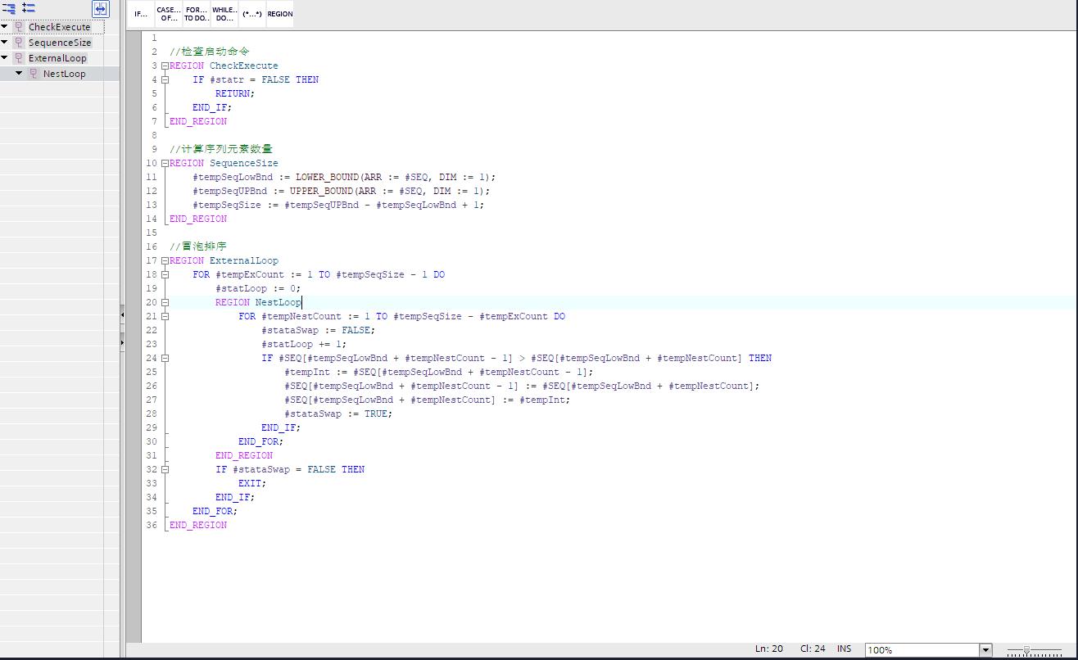
Task: Fold the outer FOR loop on line 18
Action: click(165, 274)
